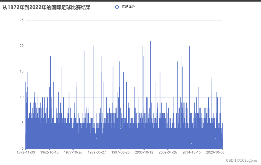261x165 pixels.
Task: Click y-axis value 10
Action: point(22,97)
